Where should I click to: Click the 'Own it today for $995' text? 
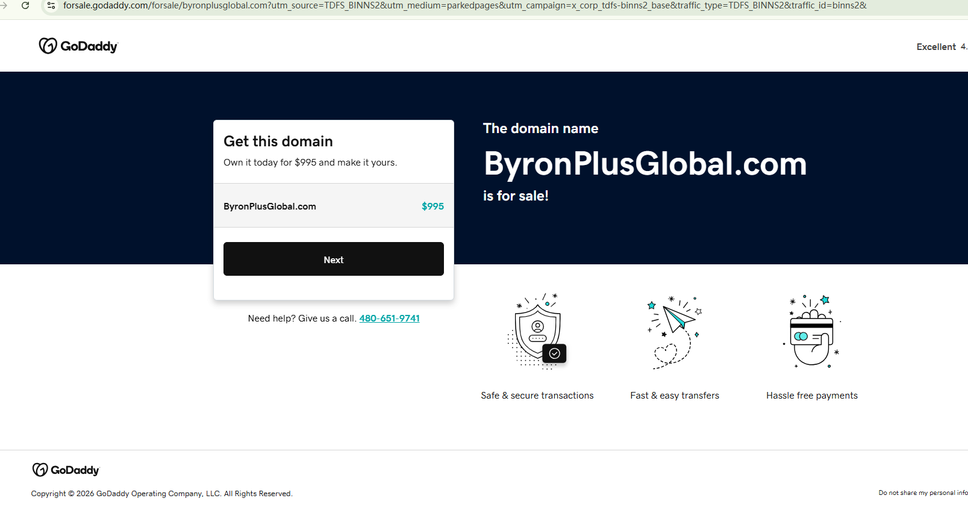(310, 163)
